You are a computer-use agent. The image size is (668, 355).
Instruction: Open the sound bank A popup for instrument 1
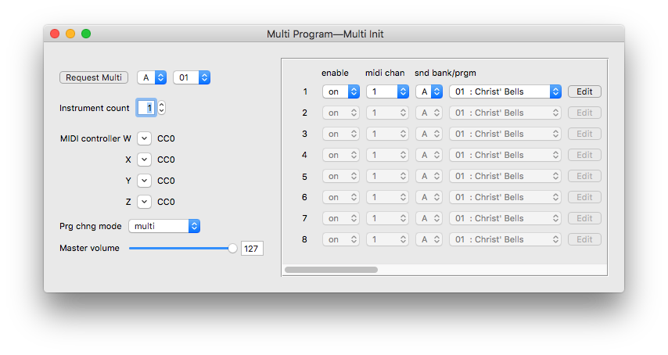(429, 91)
